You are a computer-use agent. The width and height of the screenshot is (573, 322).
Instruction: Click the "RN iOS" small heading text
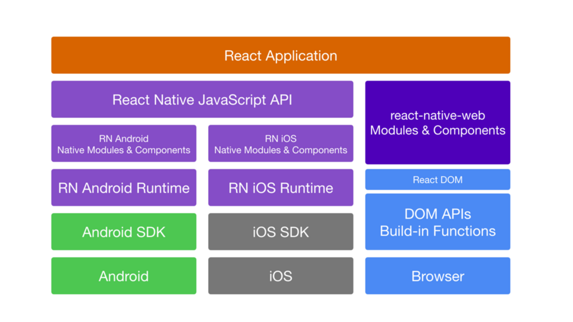pyautogui.click(x=280, y=139)
